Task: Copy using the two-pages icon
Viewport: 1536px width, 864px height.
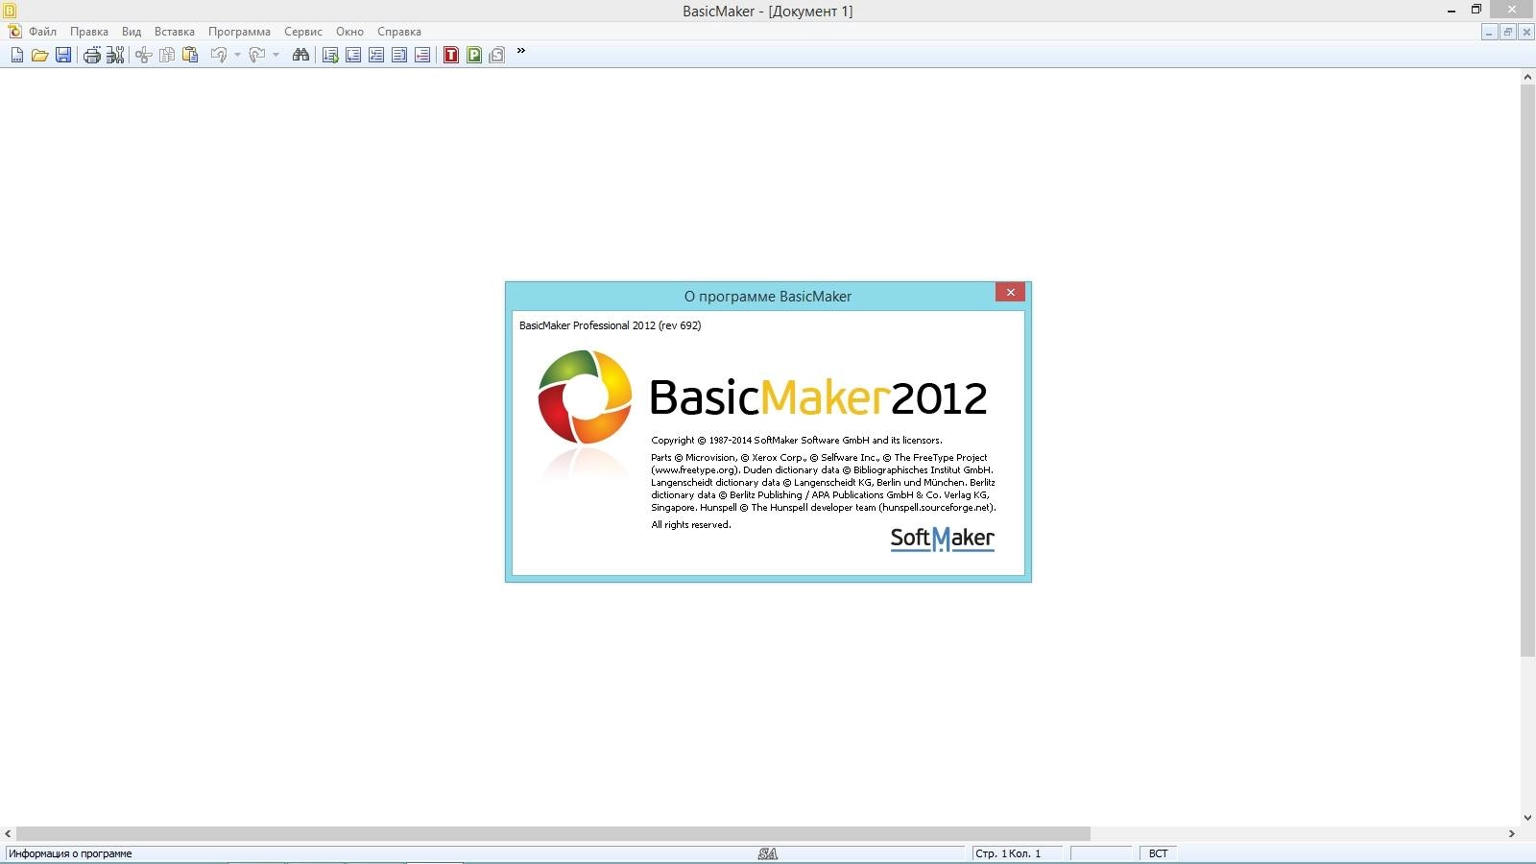Action: click(167, 55)
